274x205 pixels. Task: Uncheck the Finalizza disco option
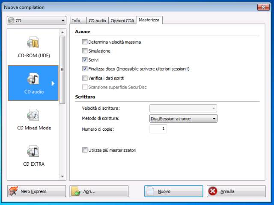(85, 69)
